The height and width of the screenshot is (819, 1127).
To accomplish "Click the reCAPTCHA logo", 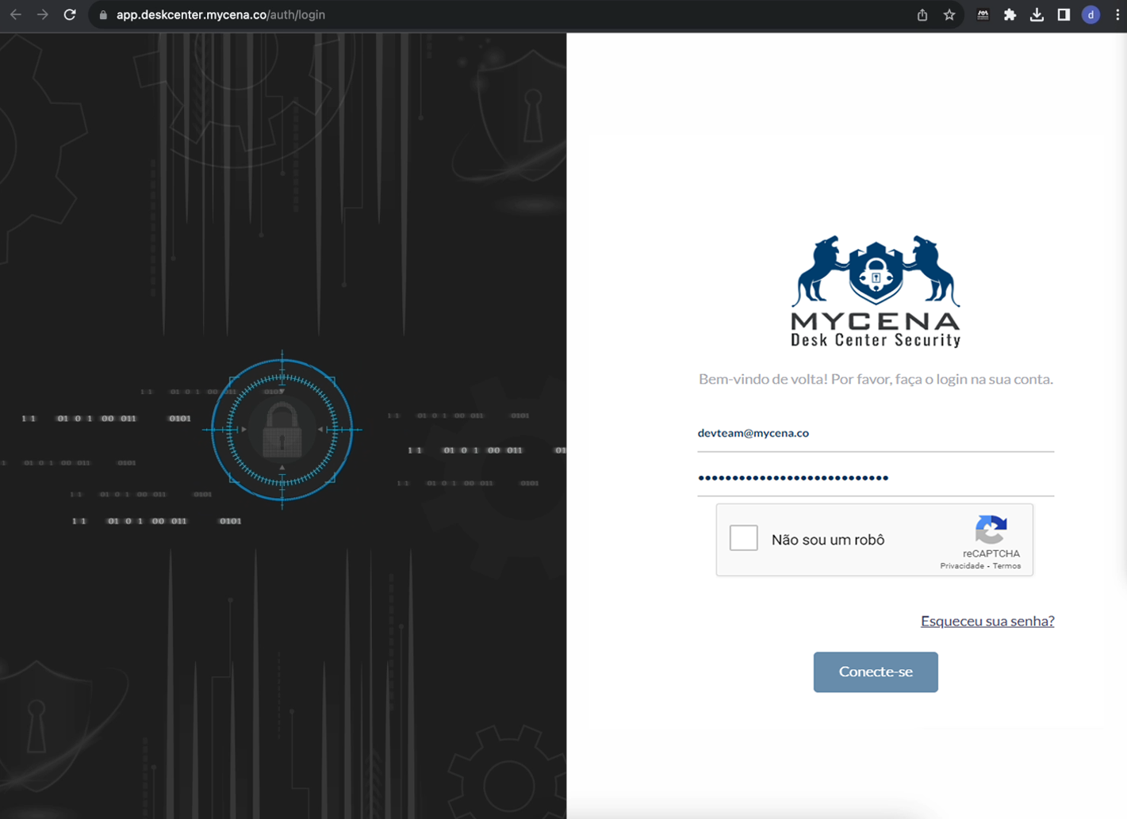I will [991, 530].
